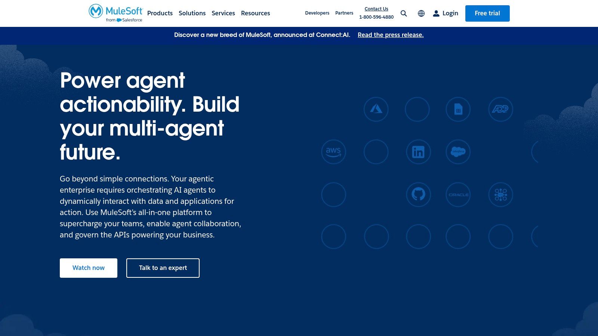
Task: Go to the Developers section
Action: click(x=317, y=13)
